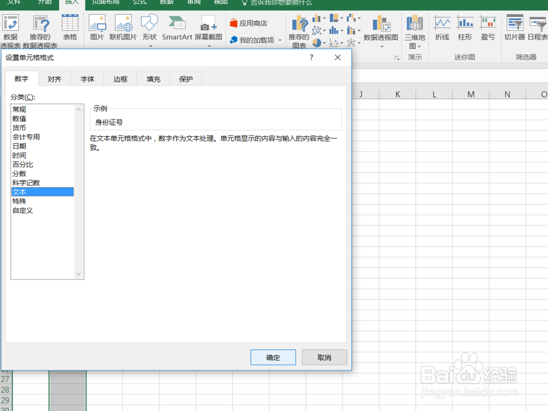Viewport: 548px width, 411px height.
Task: Open the column chart dropdown
Action: pyautogui.click(x=319, y=18)
